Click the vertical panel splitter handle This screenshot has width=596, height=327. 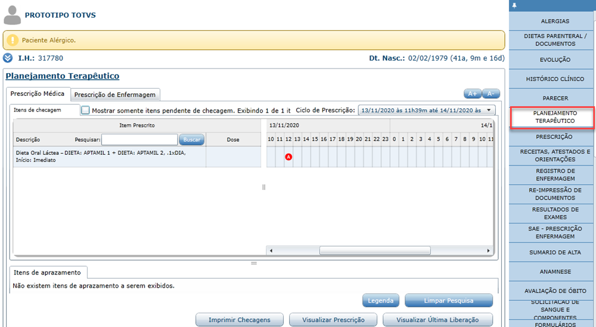264,187
